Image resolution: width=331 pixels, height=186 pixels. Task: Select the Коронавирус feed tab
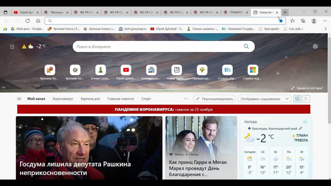pyautogui.click(x=63, y=99)
